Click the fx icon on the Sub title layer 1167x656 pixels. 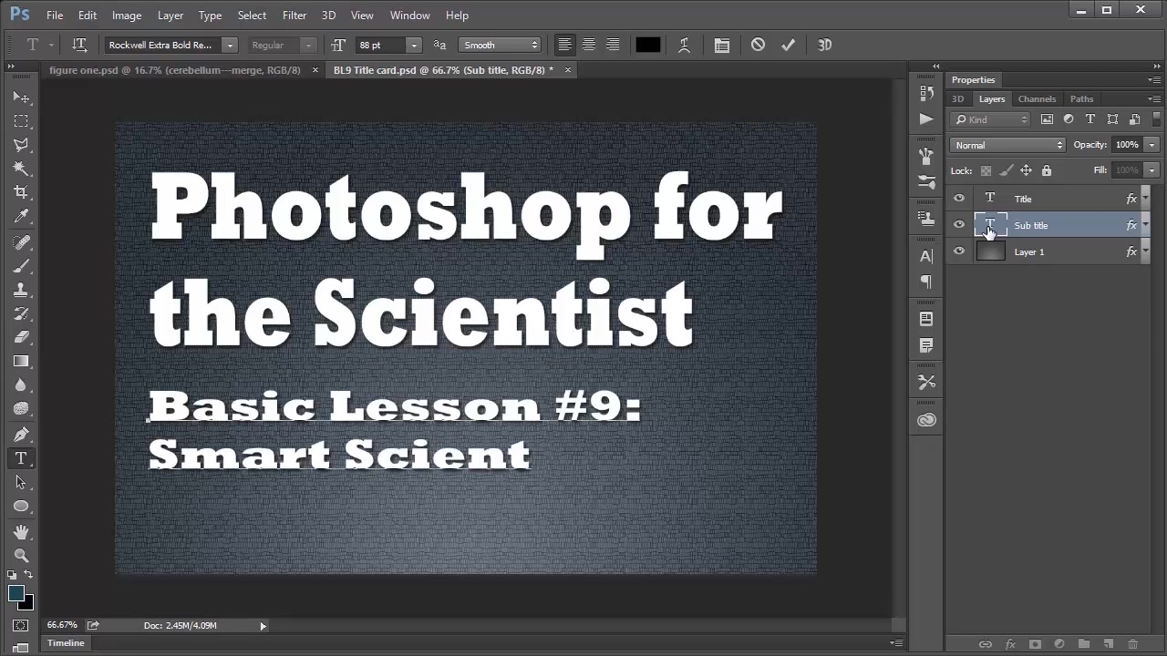1131,225
